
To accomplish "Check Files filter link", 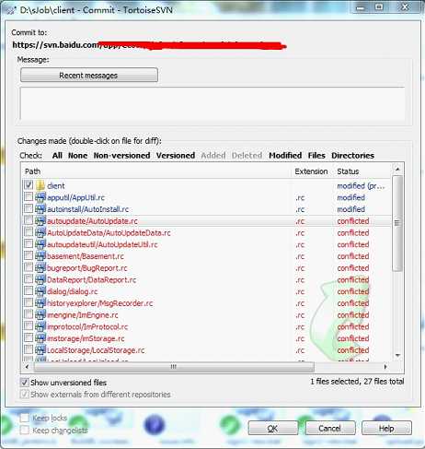I will [x=316, y=156].
